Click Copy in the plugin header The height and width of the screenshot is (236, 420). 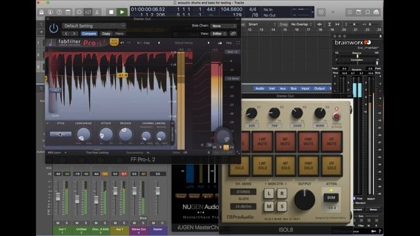pos(106,33)
